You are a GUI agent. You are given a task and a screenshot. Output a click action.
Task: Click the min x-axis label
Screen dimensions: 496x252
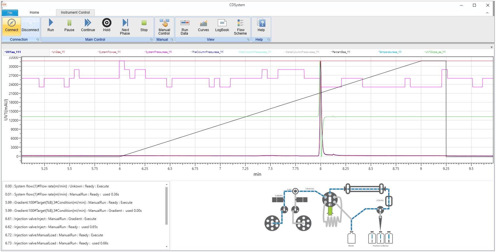257,174
